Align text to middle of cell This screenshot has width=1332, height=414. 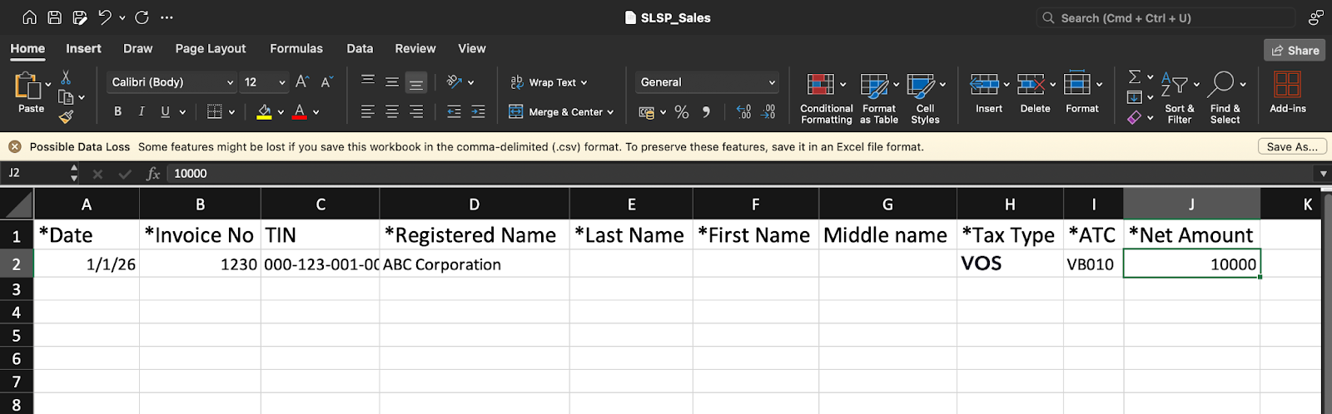pyautogui.click(x=392, y=81)
